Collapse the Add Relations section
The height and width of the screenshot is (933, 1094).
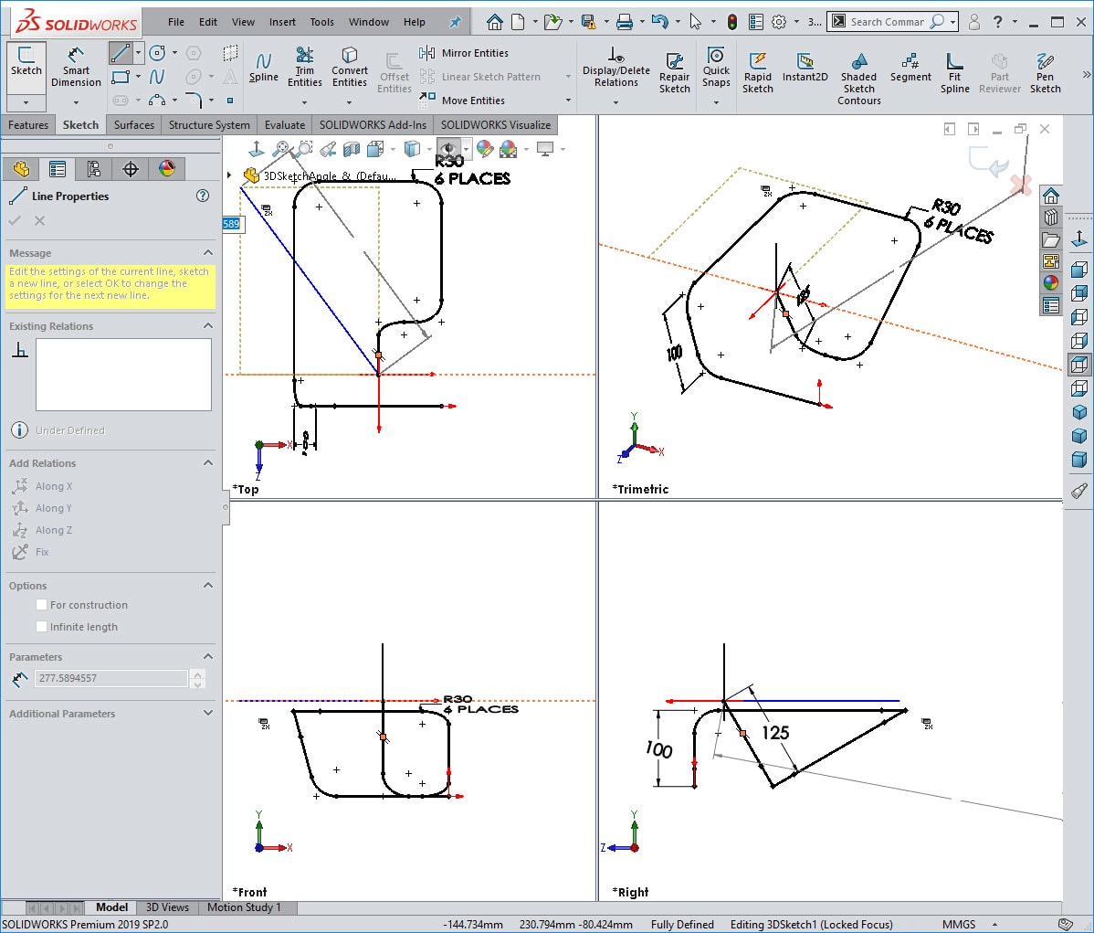[x=205, y=463]
